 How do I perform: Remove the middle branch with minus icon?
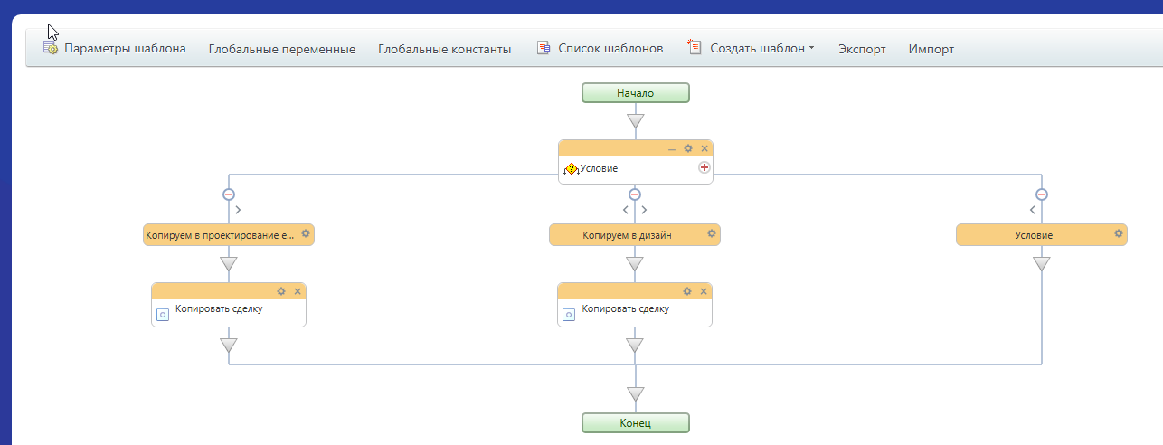pyautogui.click(x=635, y=194)
